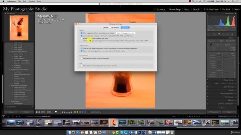This screenshot has width=241, height=135.
Task: Switch to General tab in Catalog Settings
Action: pos(105,27)
